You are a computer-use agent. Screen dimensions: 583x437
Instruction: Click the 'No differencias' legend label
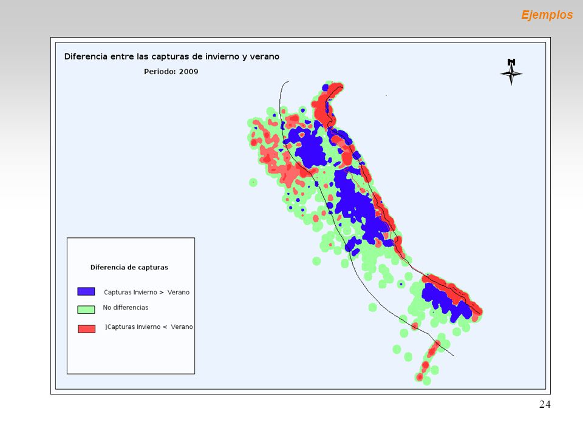(126, 307)
